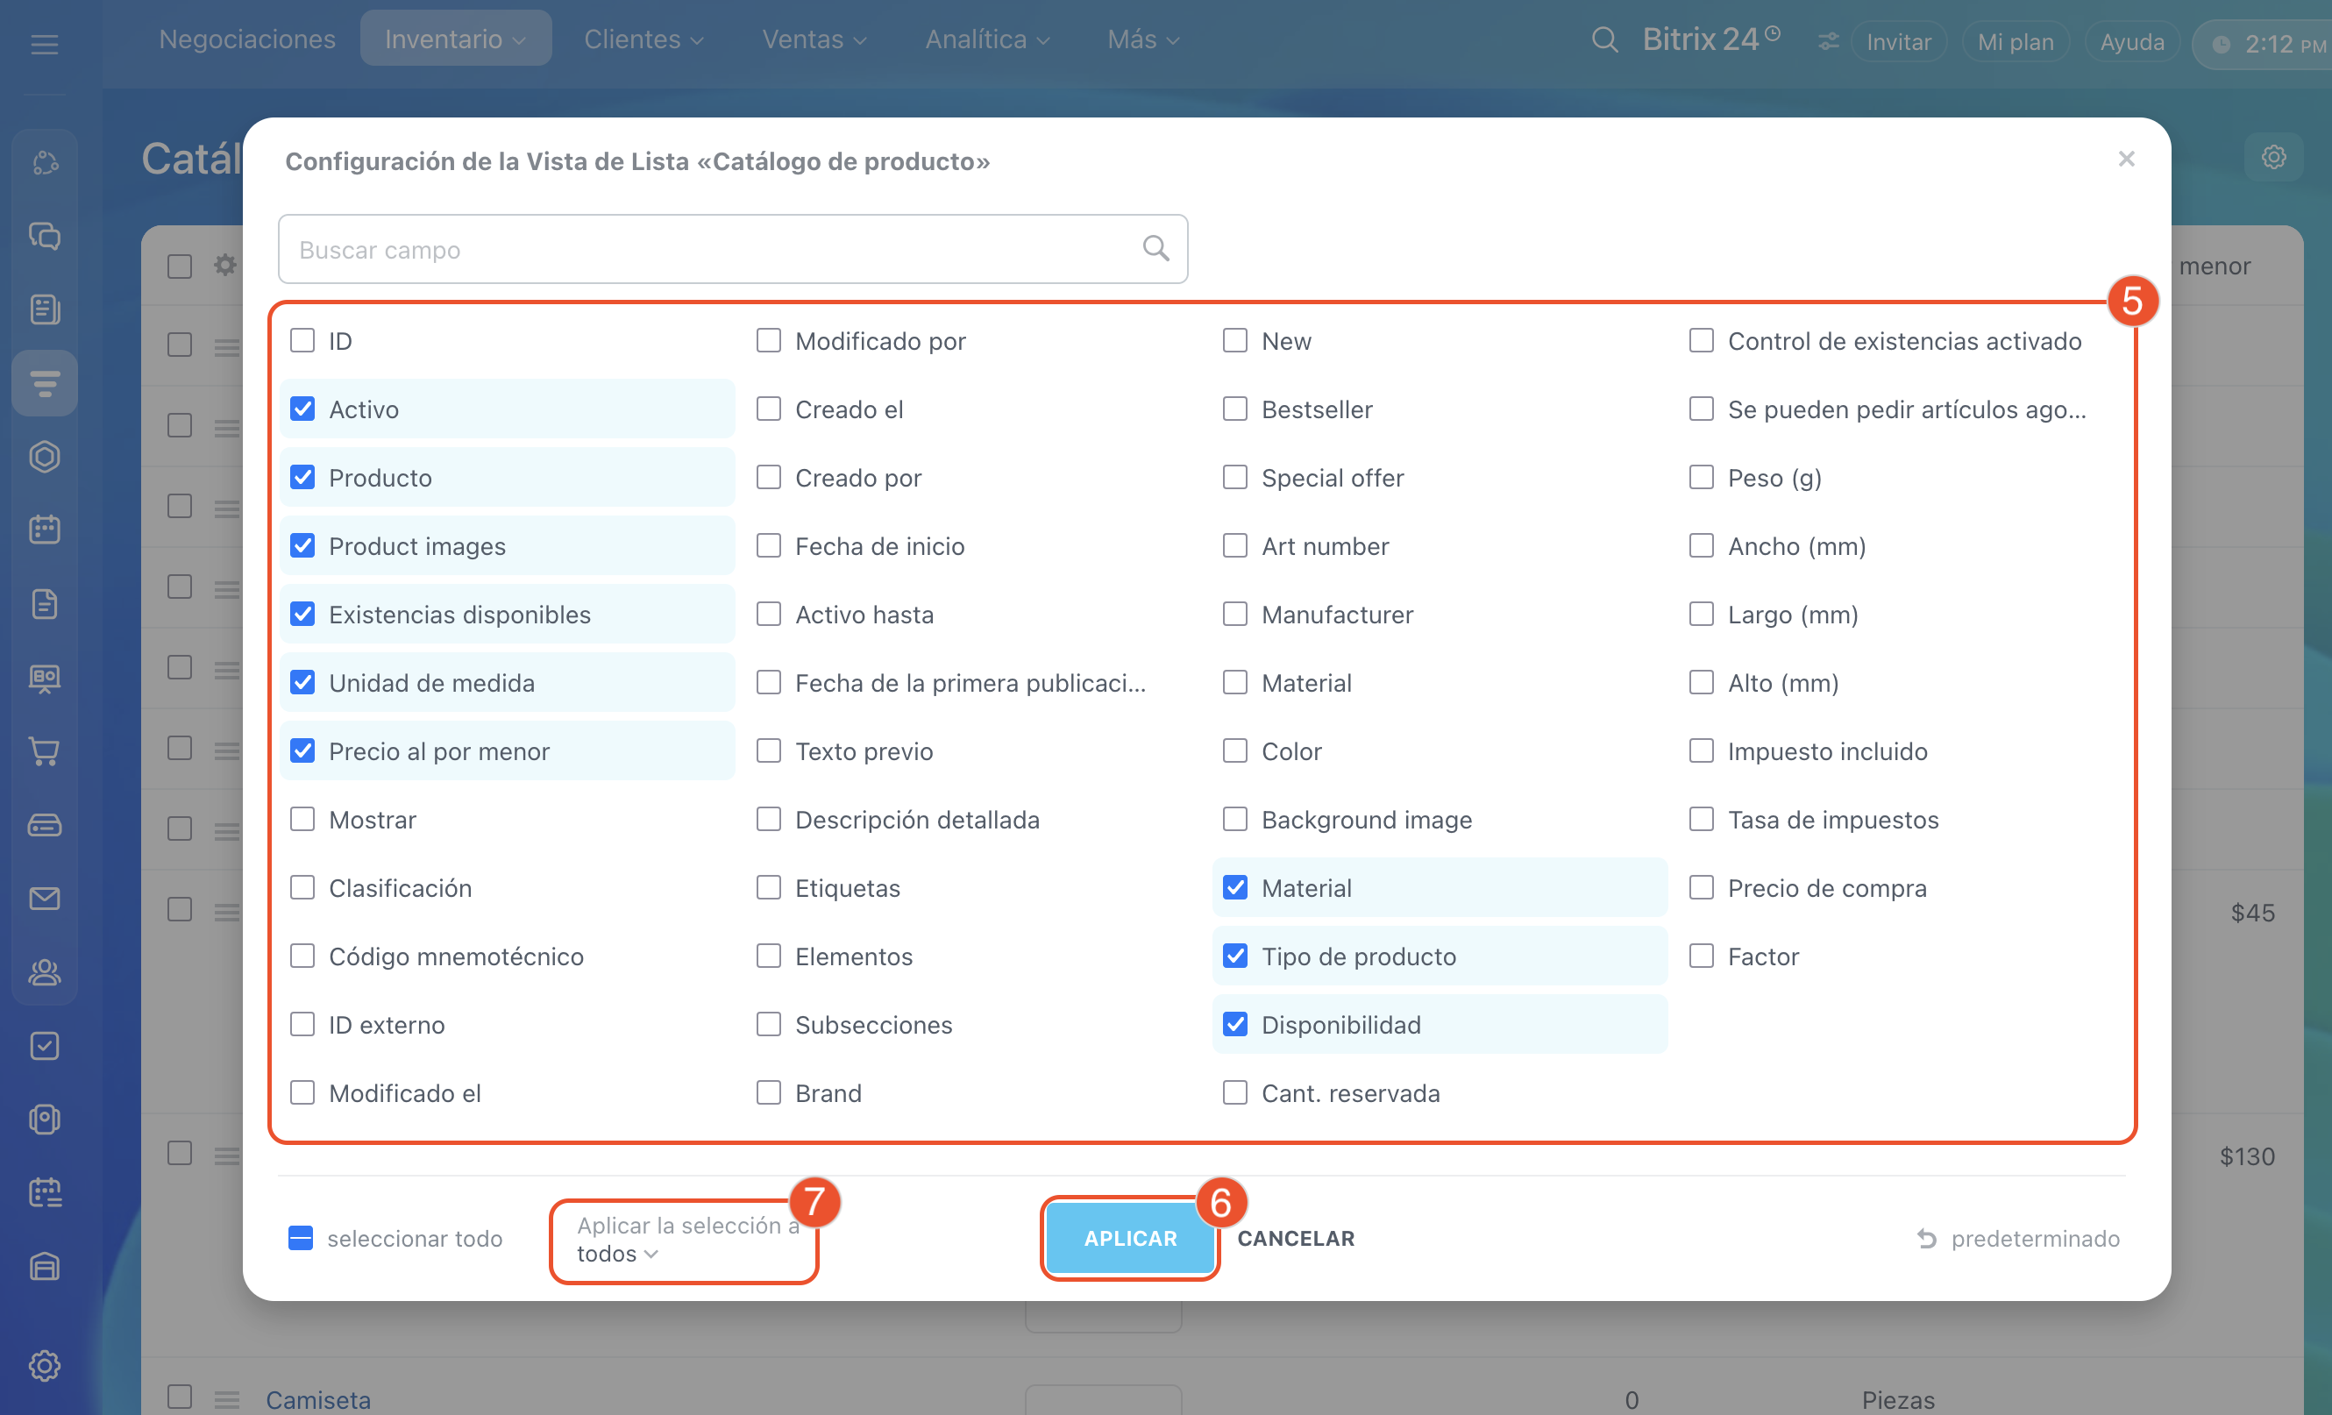Open the calendar icon in sidebar

point(45,529)
